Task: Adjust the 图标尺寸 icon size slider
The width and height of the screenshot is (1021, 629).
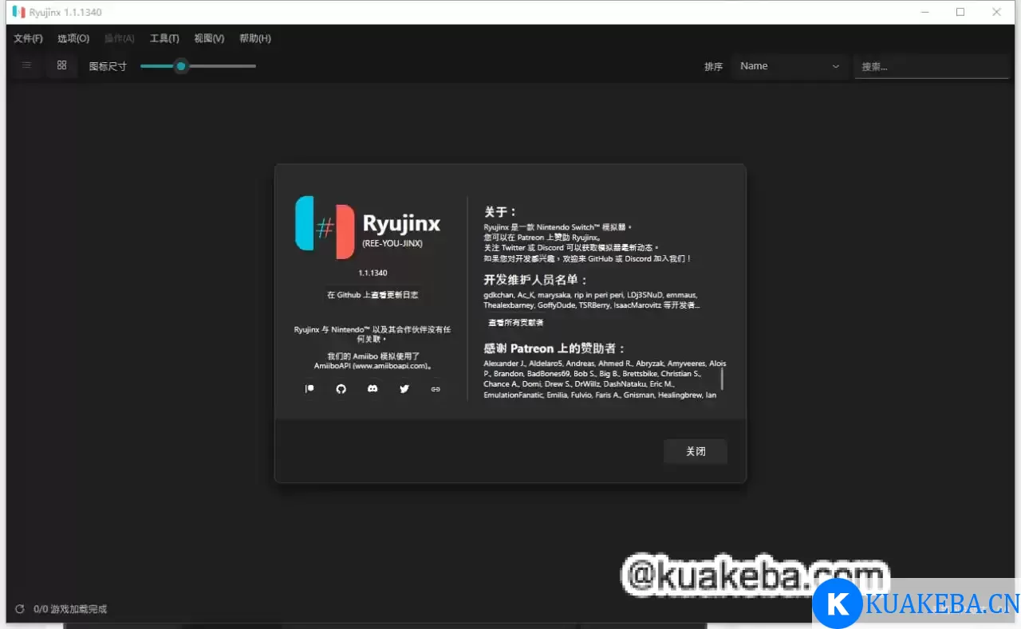Action: coord(198,66)
